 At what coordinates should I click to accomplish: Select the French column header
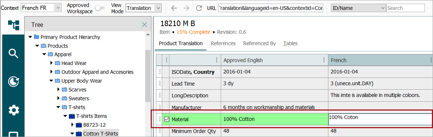380,60
